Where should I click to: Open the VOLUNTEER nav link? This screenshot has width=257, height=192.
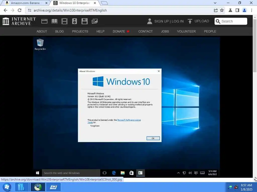point(186,31)
